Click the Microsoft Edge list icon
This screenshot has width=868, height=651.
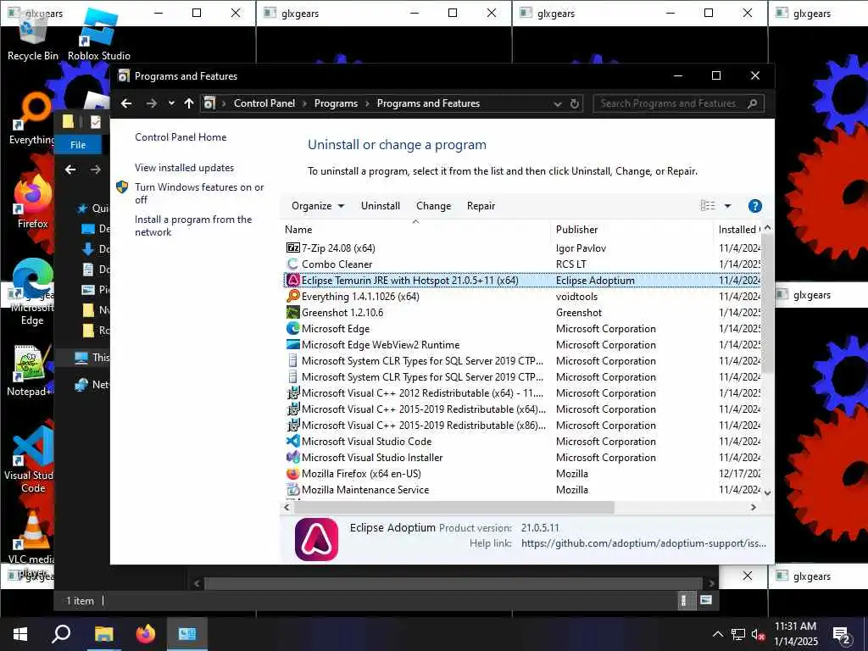[292, 328]
